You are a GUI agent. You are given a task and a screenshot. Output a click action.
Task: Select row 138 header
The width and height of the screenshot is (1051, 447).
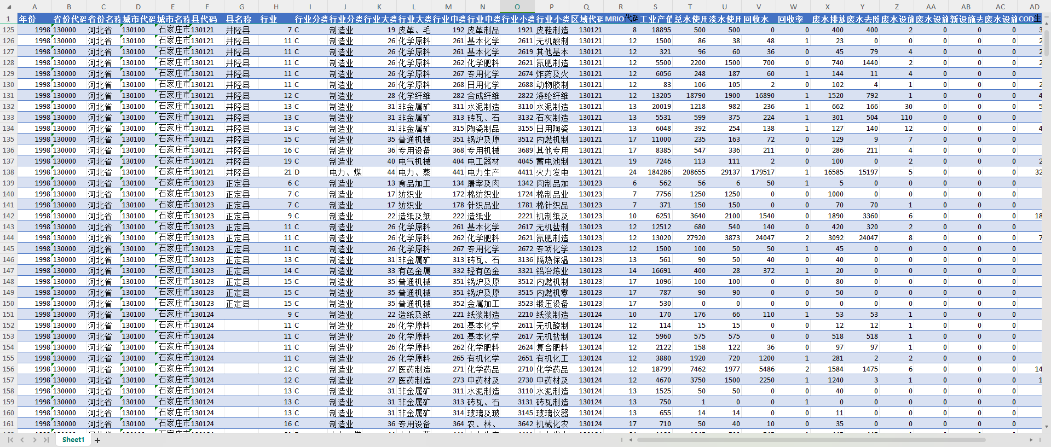point(8,172)
